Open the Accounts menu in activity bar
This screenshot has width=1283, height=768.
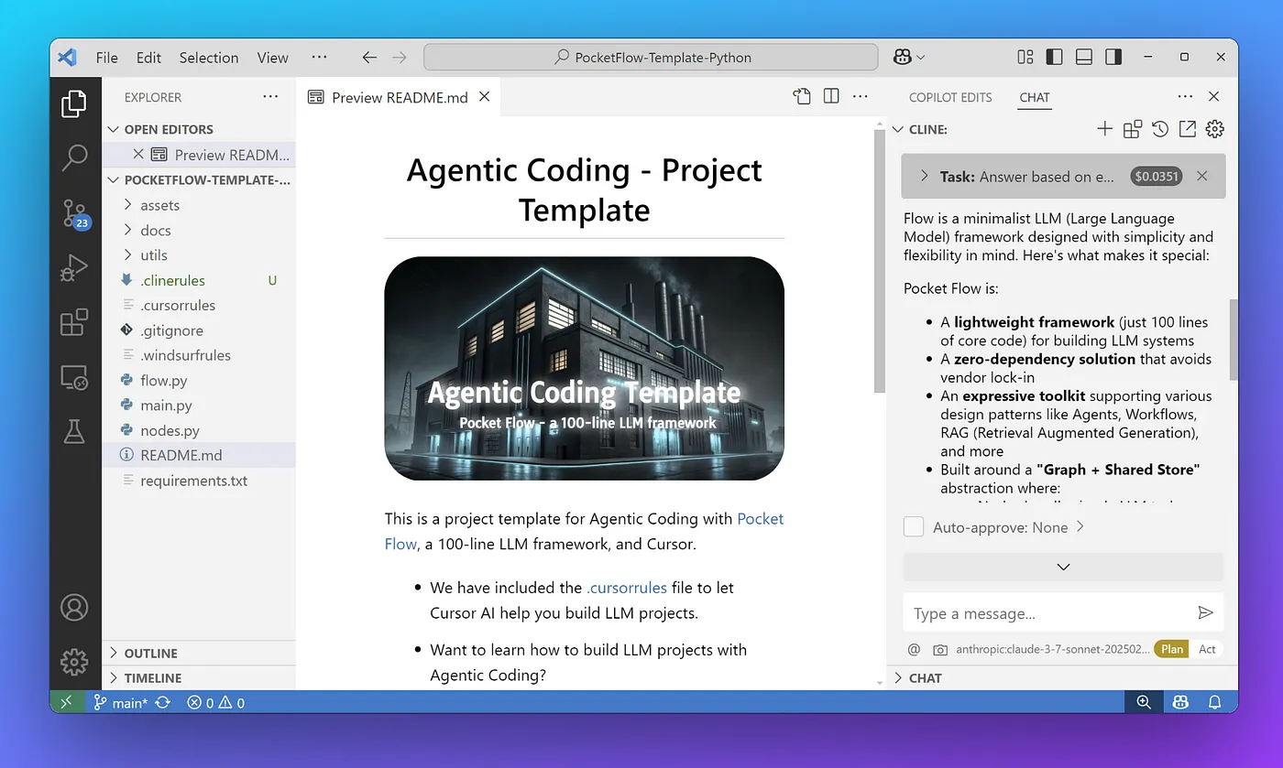[x=74, y=607]
